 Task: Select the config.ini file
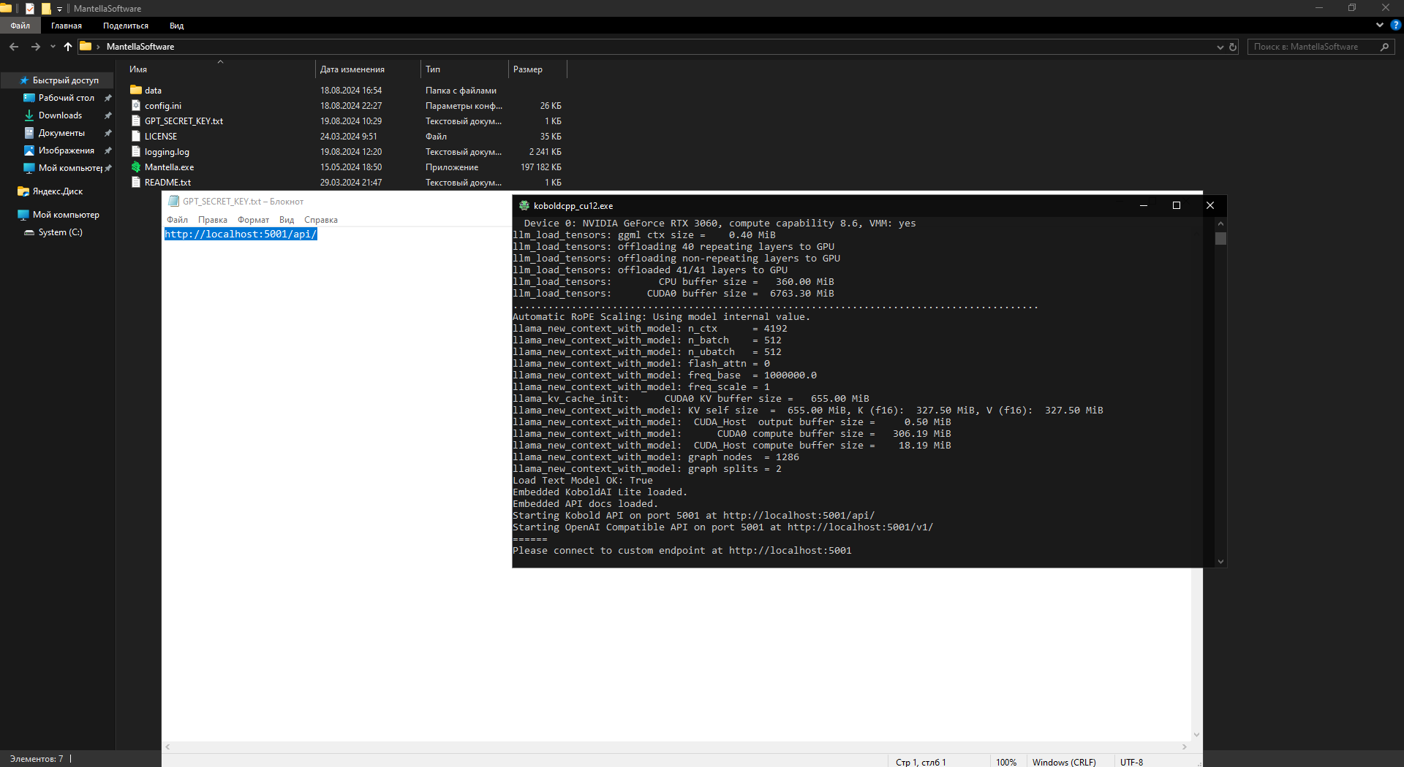click(162, 106)
